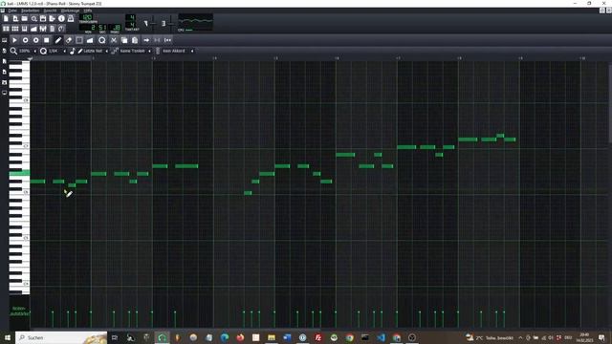Open FileZilla from the taskbar
Viewport: 612px width, 344px height.
[x=318, y=337]
